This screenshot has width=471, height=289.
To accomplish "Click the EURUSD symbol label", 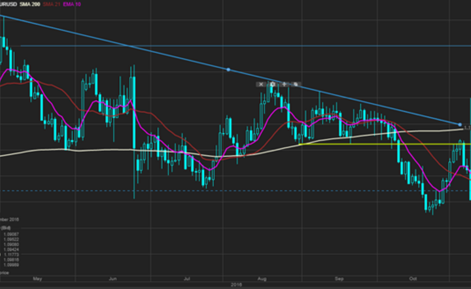I will [8, 4].
